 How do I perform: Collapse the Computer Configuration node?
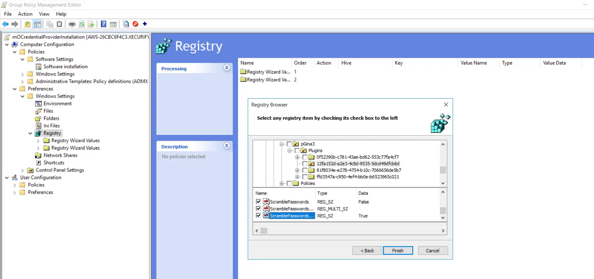pos(7,45)
